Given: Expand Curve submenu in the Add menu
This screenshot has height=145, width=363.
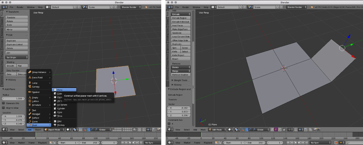Looking at the screenshot, I should point(39,121).
